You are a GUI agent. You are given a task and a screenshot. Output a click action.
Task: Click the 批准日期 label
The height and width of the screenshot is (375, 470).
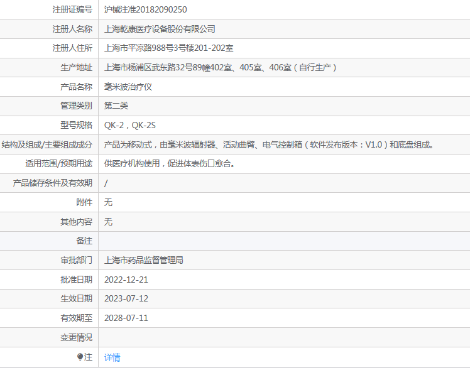click(76, 280)
